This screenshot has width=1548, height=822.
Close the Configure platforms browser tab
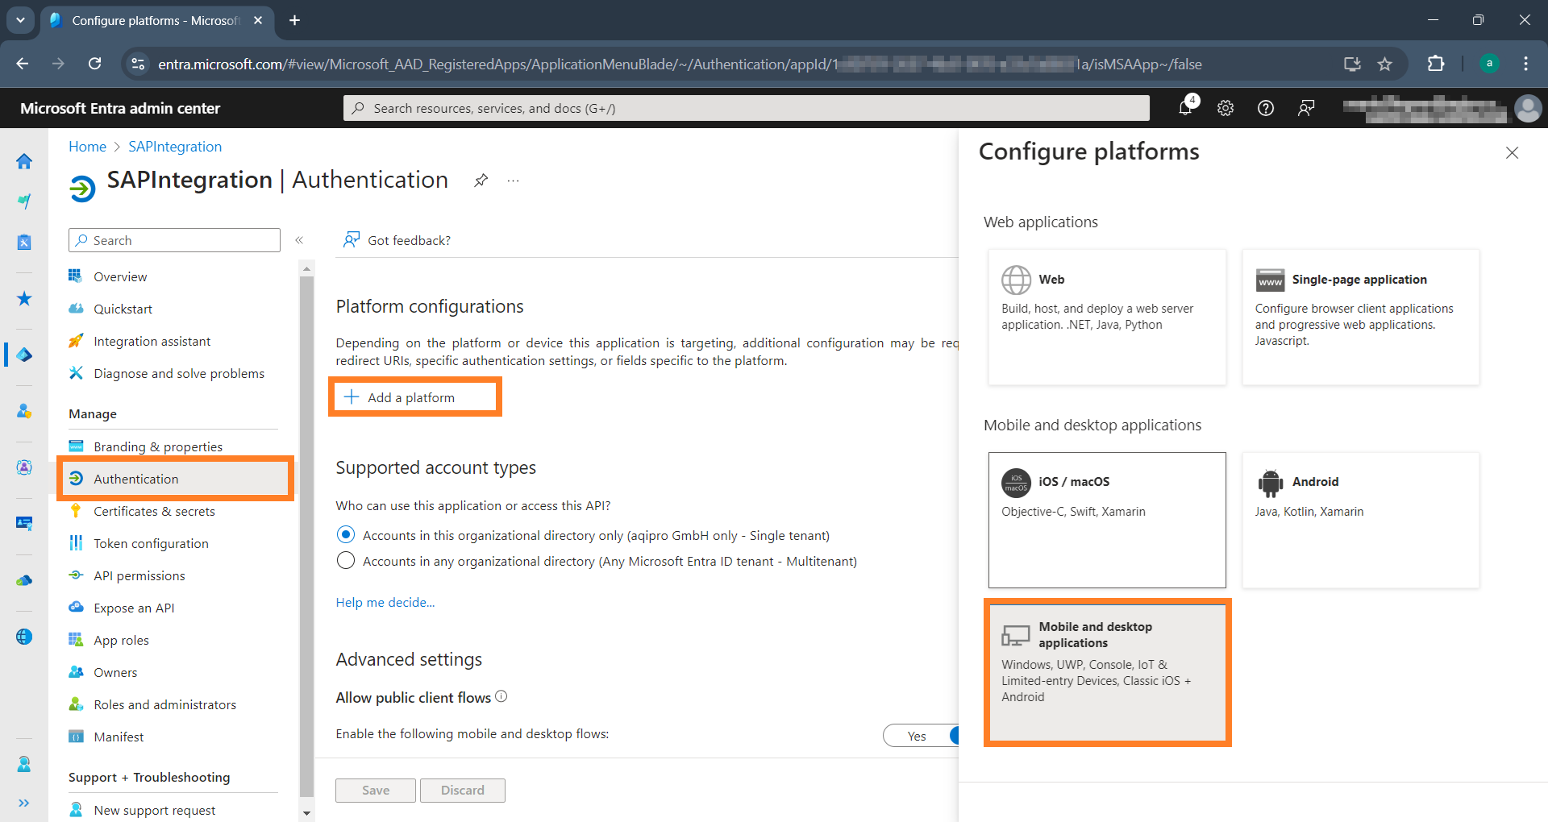(258, 20)
